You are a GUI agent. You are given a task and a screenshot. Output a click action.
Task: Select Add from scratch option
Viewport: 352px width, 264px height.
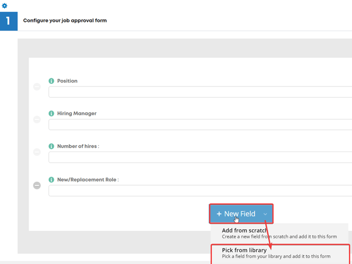[279, 233]
